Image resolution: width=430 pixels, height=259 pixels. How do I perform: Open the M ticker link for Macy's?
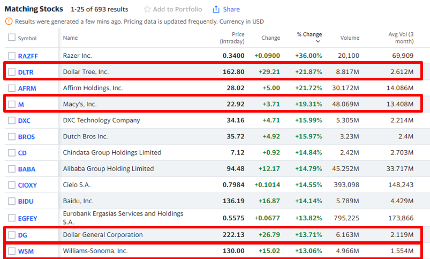coord(21,105)
